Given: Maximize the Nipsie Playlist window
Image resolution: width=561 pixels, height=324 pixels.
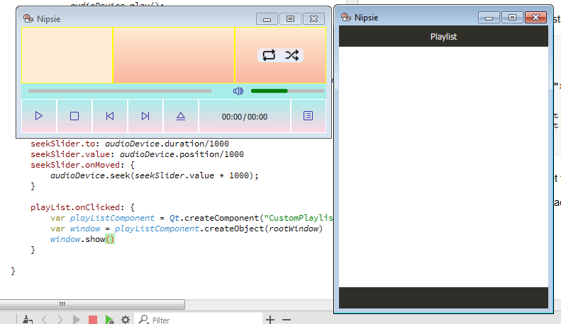Looking at the screenshot, I should click(x=512, y=18).
